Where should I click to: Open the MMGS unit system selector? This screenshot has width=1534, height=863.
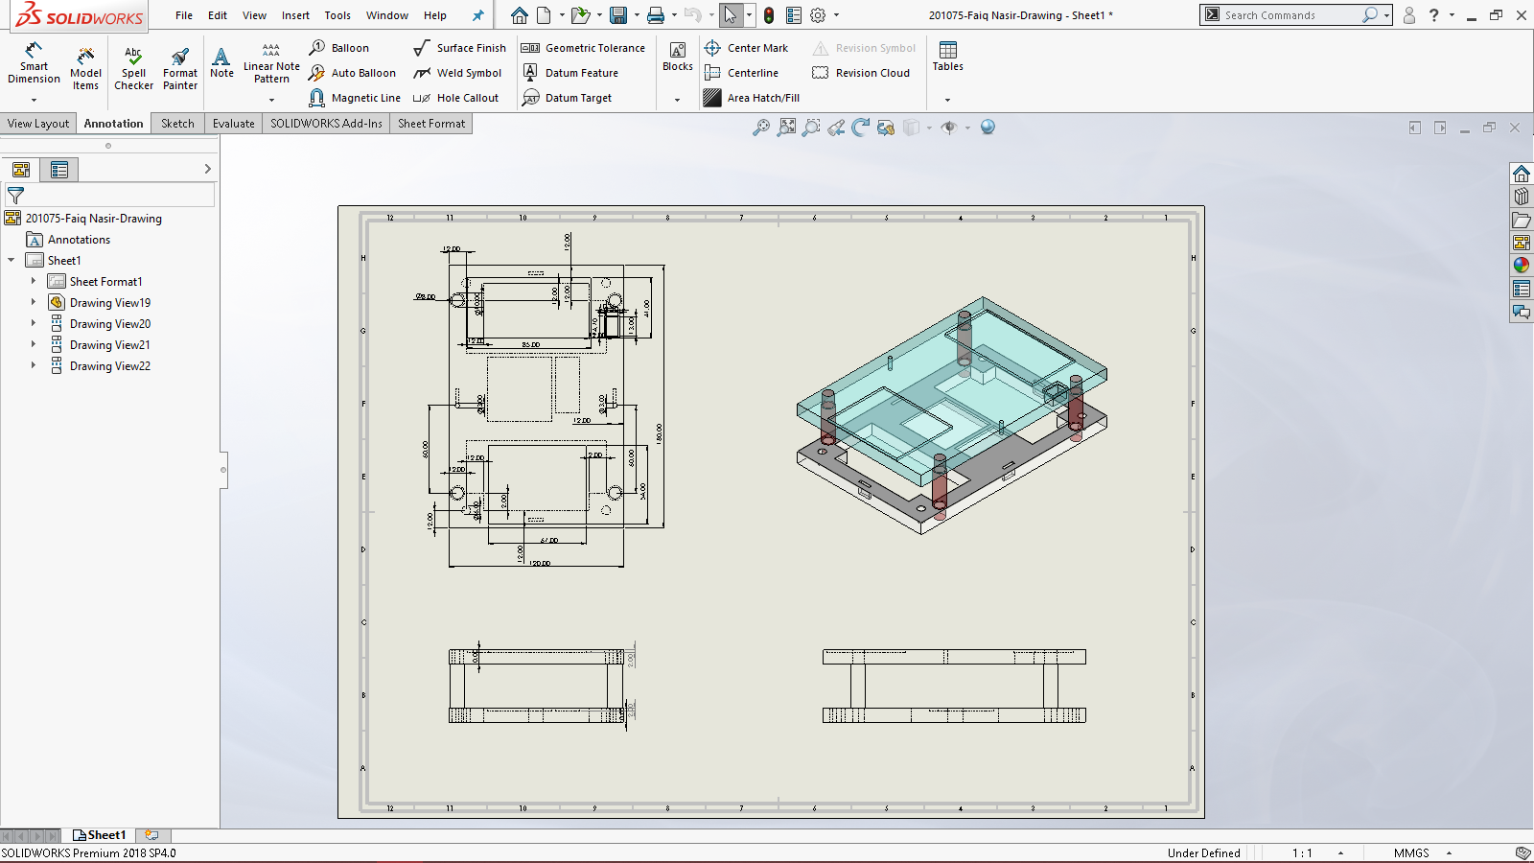coord(1411,852)
